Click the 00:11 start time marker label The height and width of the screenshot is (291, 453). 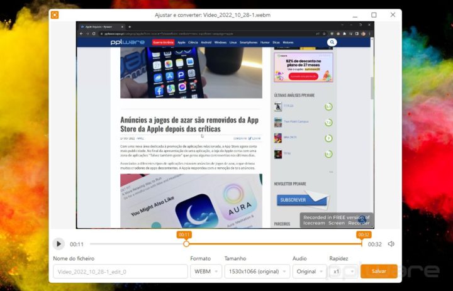click(x=184, y=235)
